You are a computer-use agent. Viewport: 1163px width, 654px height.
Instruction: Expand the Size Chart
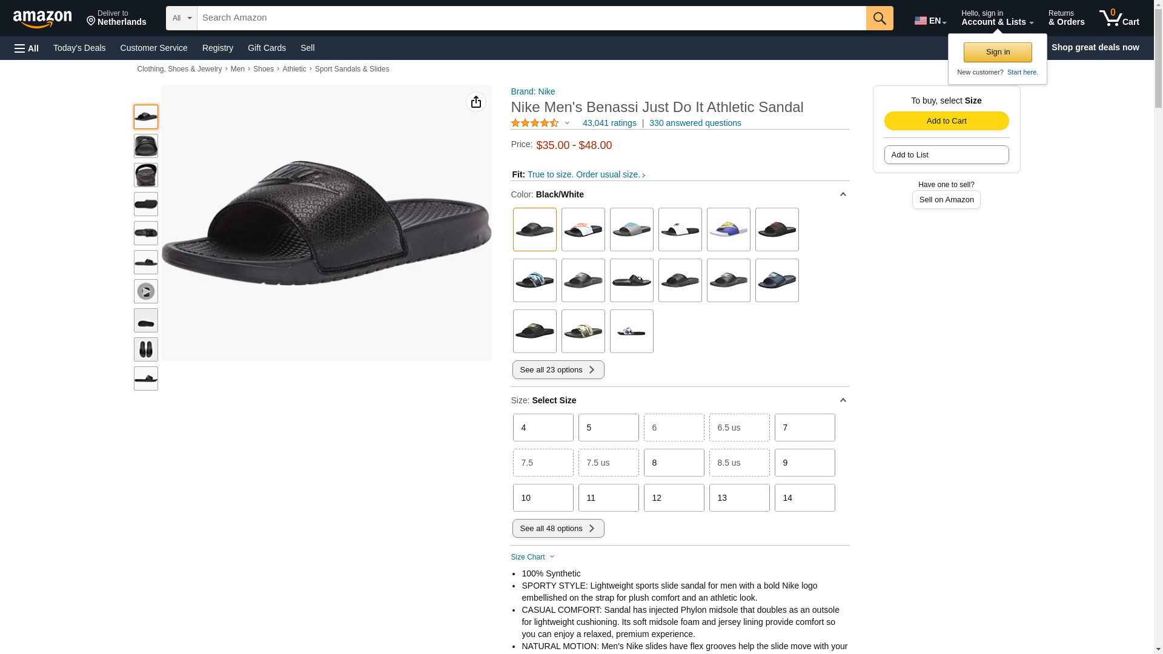tap(532, 557)
